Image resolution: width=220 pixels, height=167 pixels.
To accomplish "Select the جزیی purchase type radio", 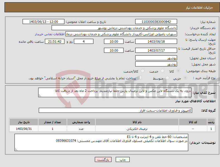I will tap(185, 78).
